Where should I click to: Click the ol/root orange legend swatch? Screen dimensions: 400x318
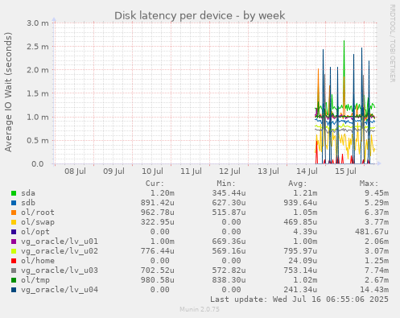(14, 213)
